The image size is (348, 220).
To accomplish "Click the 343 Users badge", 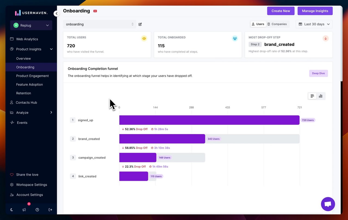I will click(x=213, y=139).
